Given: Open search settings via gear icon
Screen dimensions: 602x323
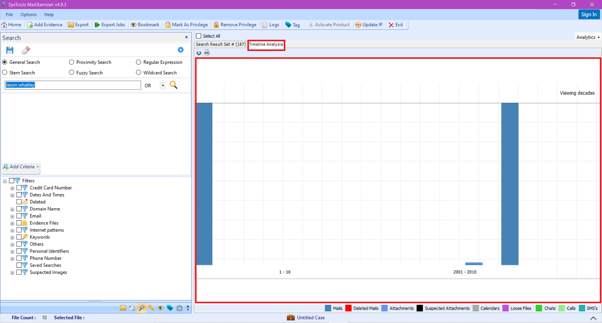Looking at the screenshot, I should [x=181, y=49].
